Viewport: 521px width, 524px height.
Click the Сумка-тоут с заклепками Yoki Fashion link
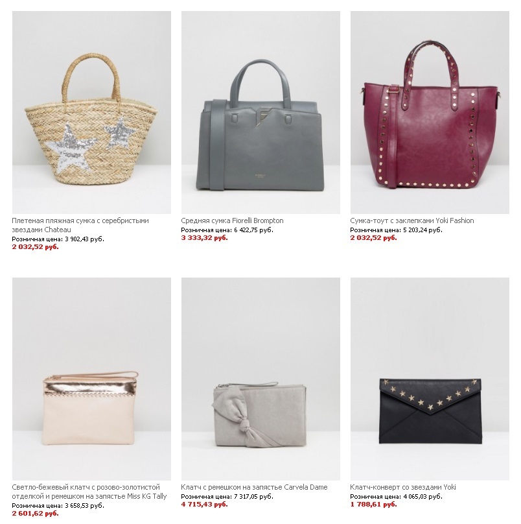pos(411,220)
